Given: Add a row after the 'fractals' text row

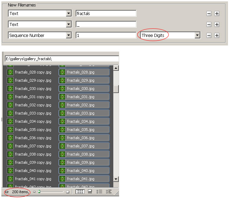Looking at the screenshot, I should pyautogui.click(x=217, y=14).
